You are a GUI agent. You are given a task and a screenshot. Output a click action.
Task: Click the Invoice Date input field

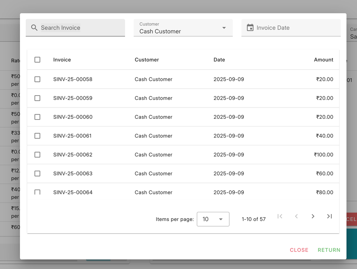coord(291,28)
